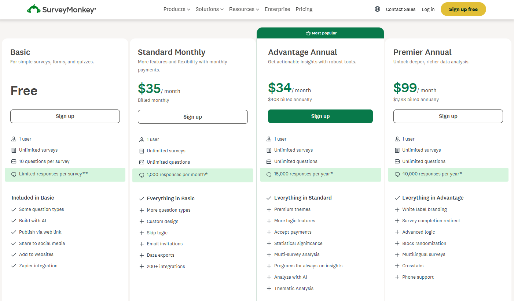Click the surveys icon in Basic plan
Screen dimensions: 514x301
click(14, 150)
